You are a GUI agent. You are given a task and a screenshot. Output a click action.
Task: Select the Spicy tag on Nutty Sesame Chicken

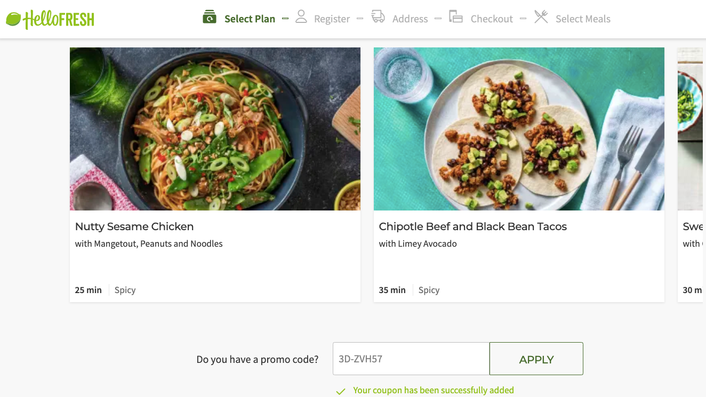[x=124, y=290]
